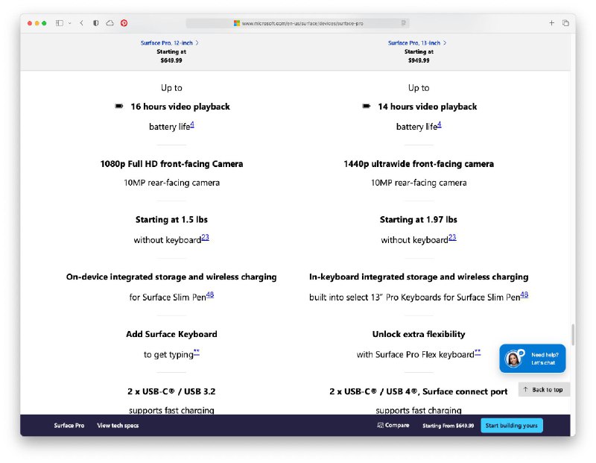Click the Start building yours button
The height and width of the screenshot is (463, 596).
click(x=511, y=426)
